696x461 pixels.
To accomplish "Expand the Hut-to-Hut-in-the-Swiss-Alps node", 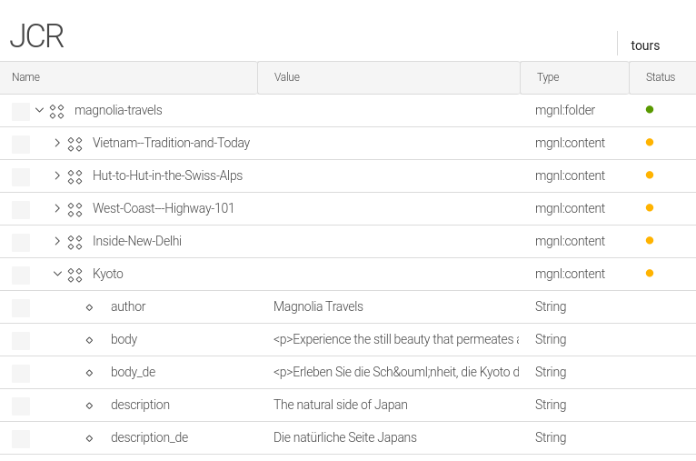I will pos(57,175).
